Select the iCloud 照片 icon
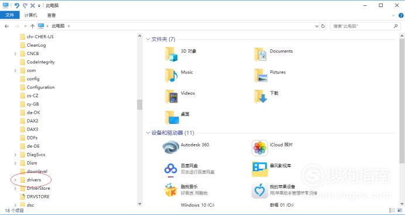The image size is (405, 215). (260, 148)
